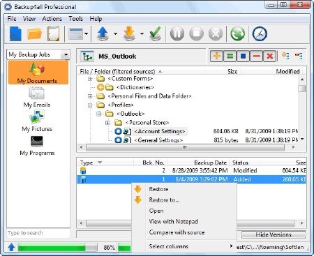Open the restore arrow dropdown
Viewport: 314px width, 256px height.
pos(142,34)
